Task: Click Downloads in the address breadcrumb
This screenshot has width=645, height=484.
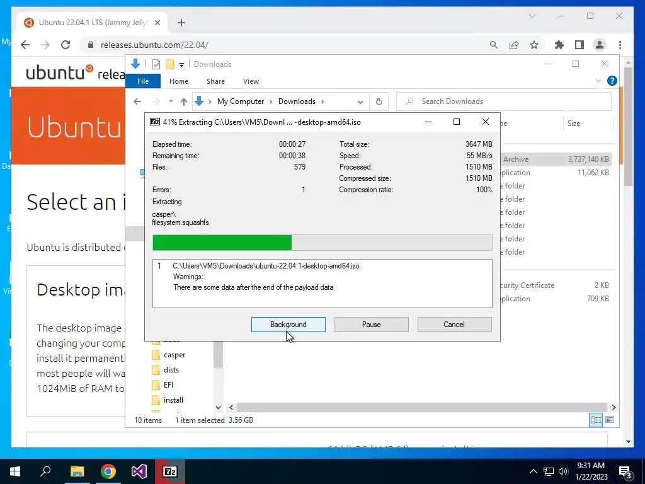Action: pos(297,101)
